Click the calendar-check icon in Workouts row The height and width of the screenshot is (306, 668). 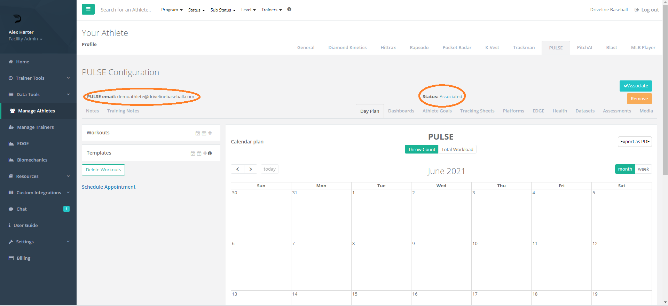click(198, 133)
